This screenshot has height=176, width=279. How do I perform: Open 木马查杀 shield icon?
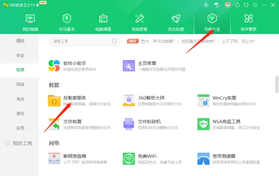tap(66, 19)
